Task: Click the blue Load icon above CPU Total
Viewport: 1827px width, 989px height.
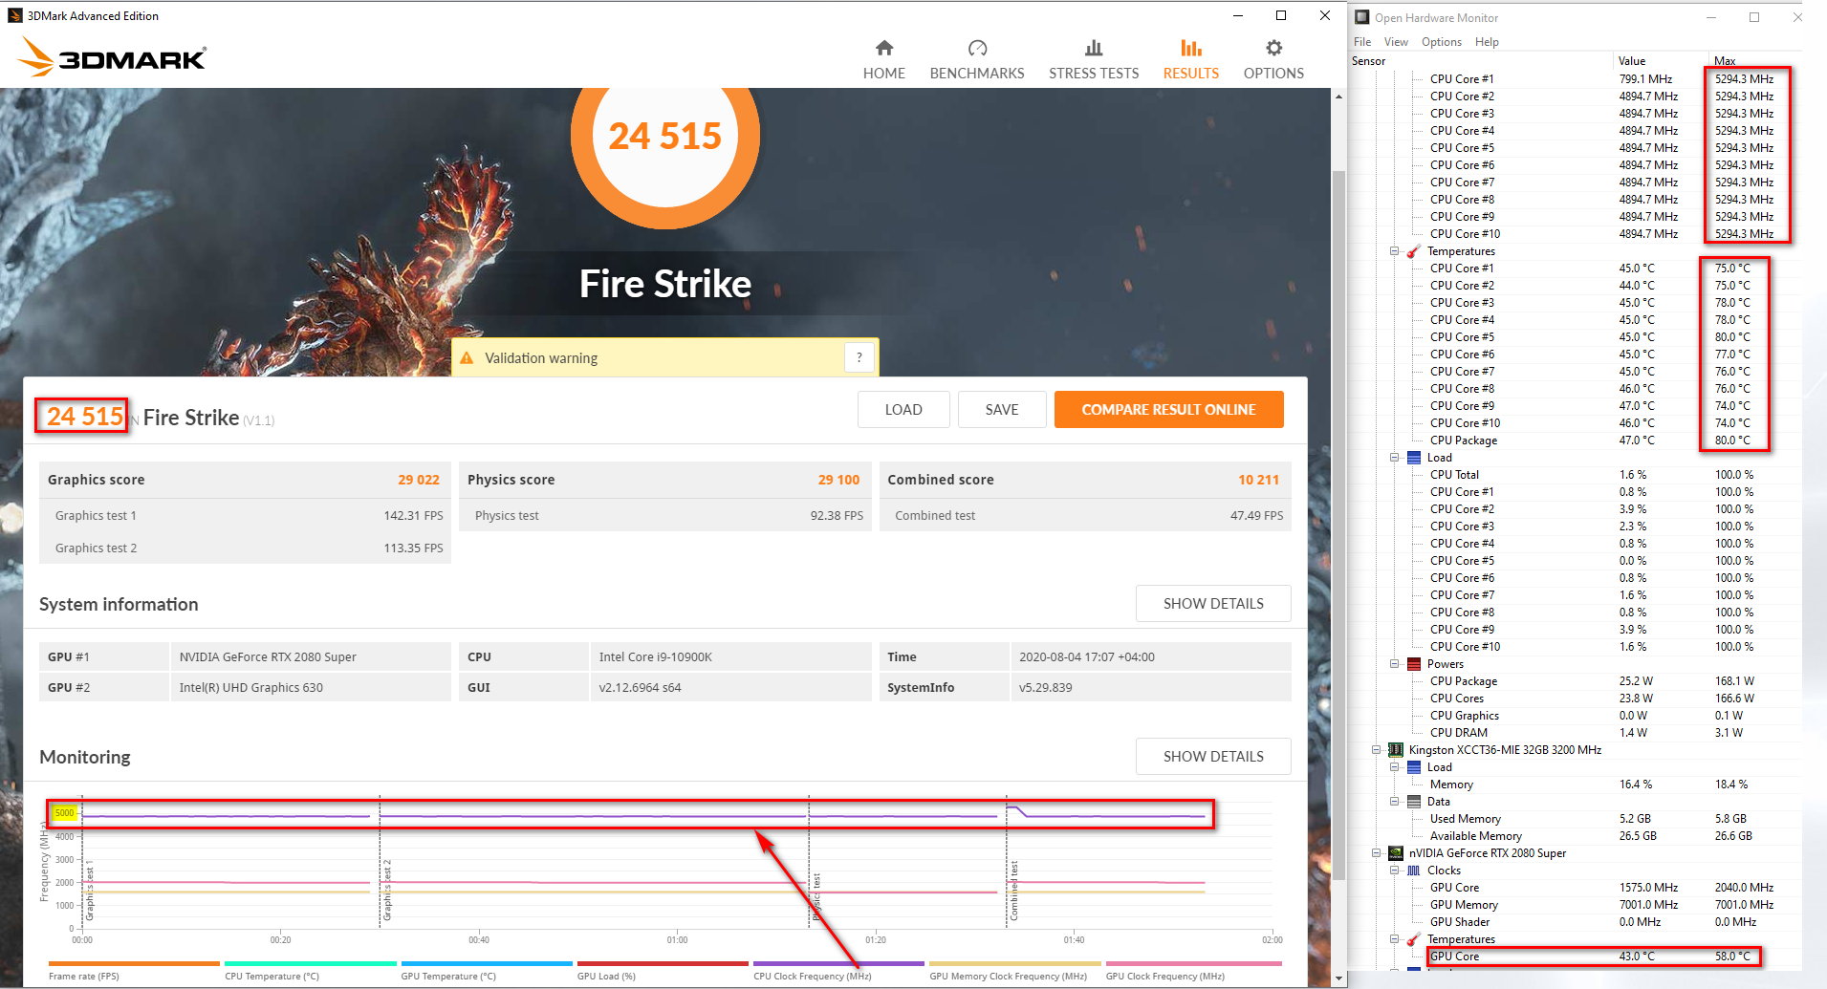Action: 1414,458
